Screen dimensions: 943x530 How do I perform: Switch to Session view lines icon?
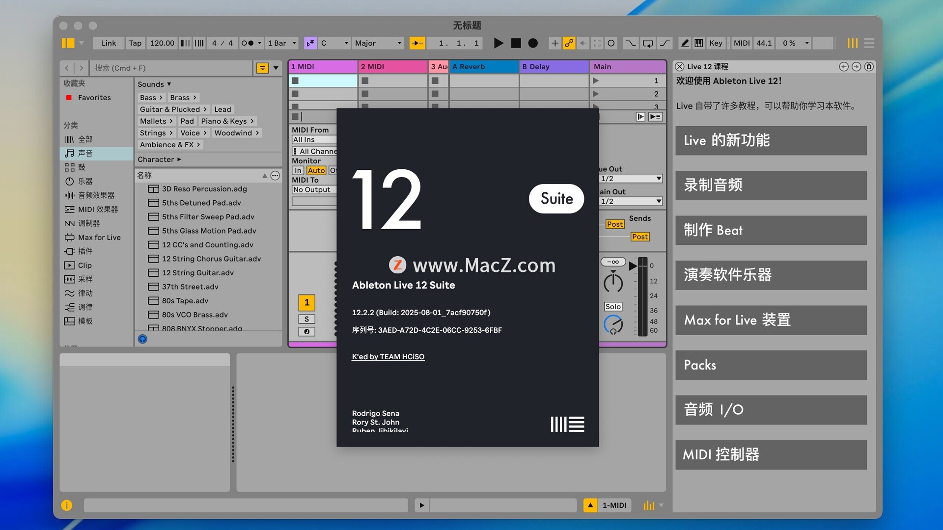click(x=869, y=43)
